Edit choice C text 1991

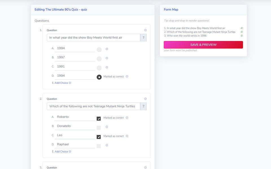[x=75, y=67]
